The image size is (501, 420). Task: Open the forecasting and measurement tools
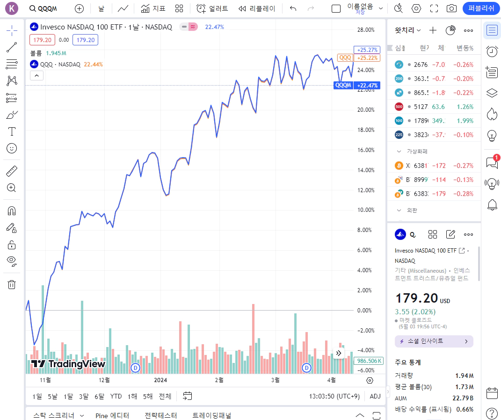point(12,98)
